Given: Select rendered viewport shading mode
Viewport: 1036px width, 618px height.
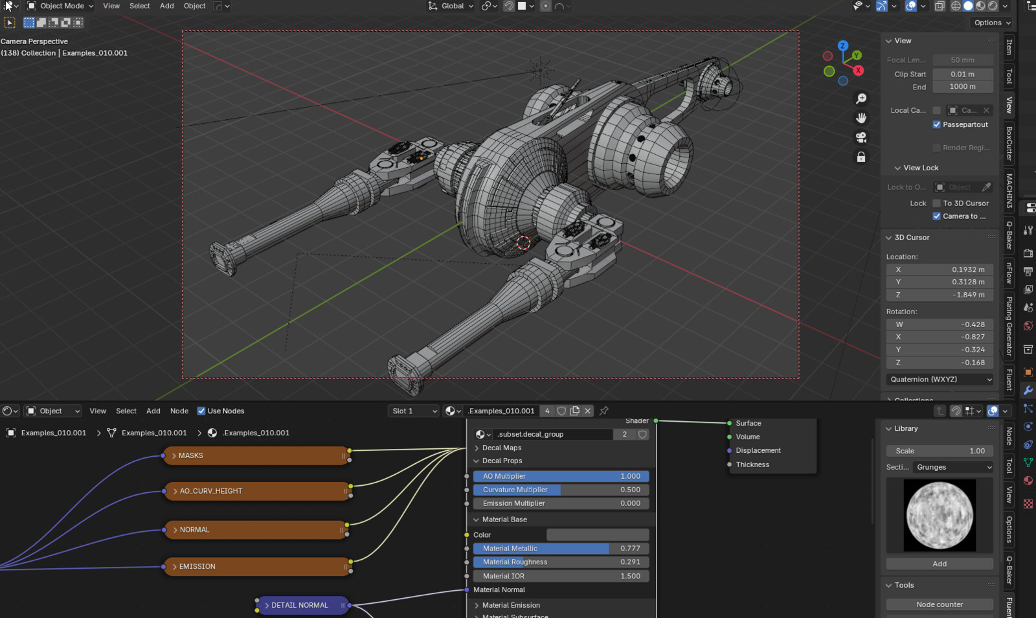Looking at the screenshot, I should 993,6.
